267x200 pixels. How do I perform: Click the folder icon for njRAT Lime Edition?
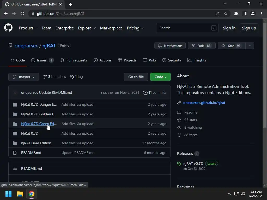pos(15,143)
